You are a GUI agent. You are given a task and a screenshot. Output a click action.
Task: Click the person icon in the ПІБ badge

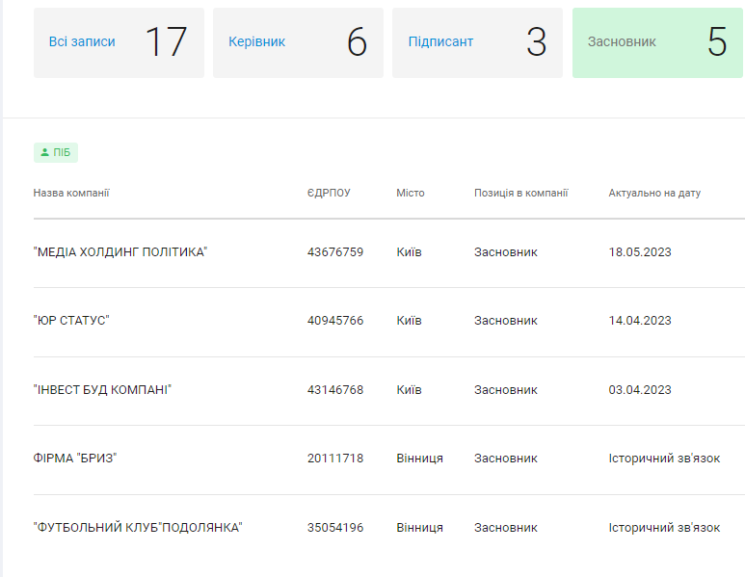point(44,152)
